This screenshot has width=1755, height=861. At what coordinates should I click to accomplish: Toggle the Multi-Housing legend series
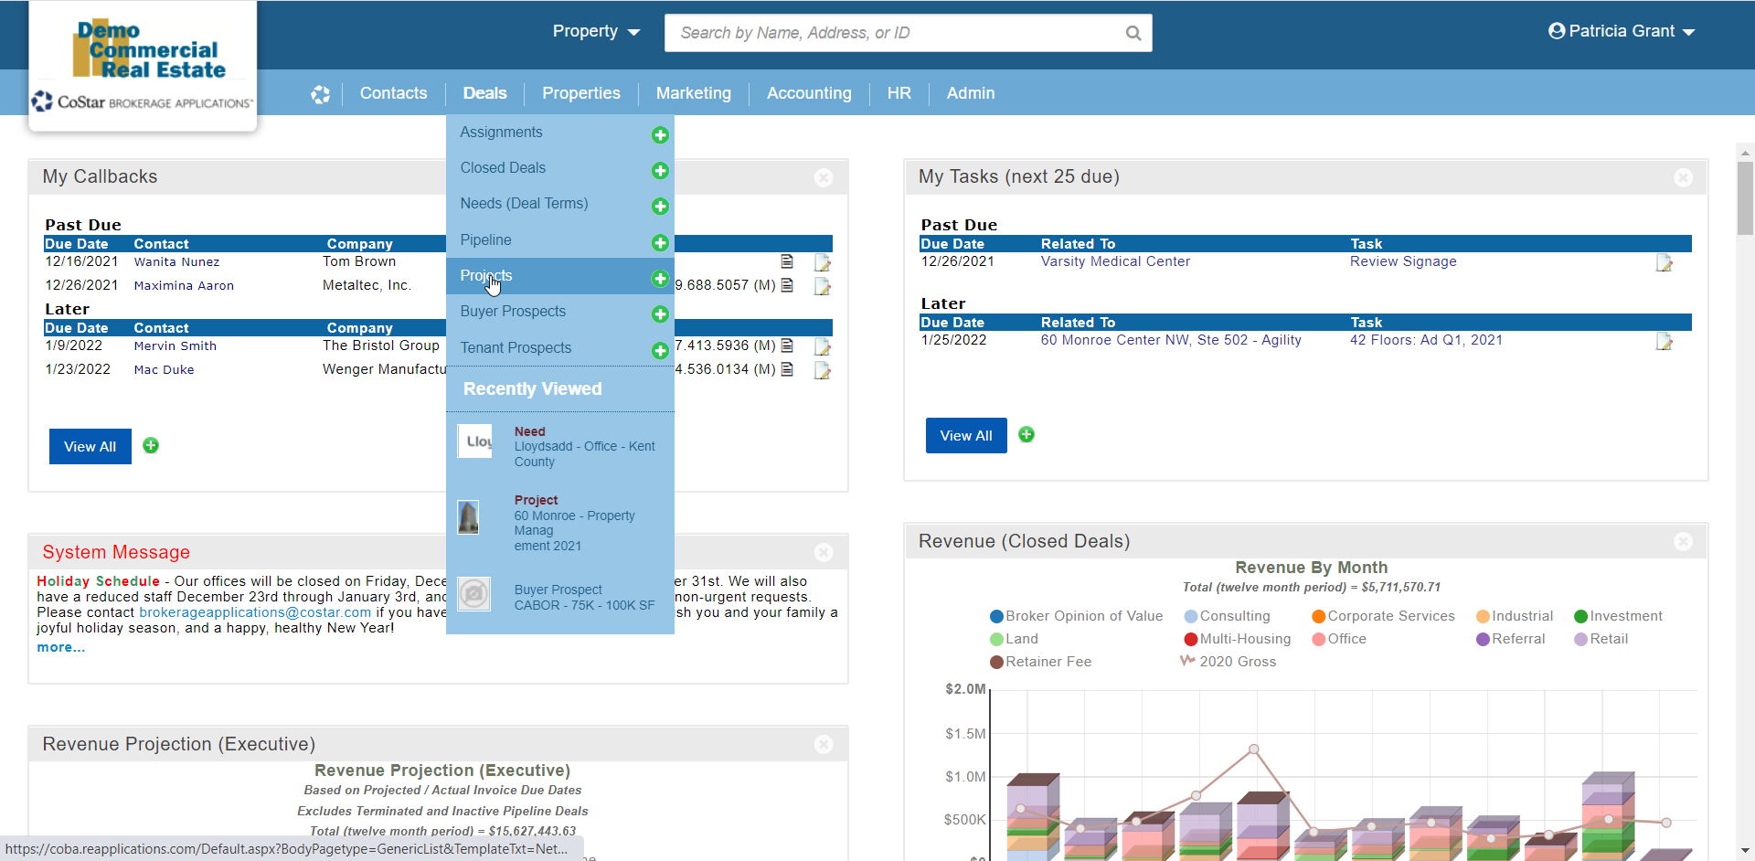1237,639
